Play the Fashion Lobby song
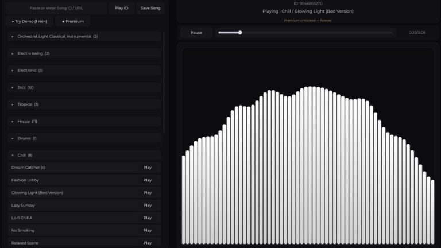Screen dimensions: 441x248 click(x=148, y=180)
